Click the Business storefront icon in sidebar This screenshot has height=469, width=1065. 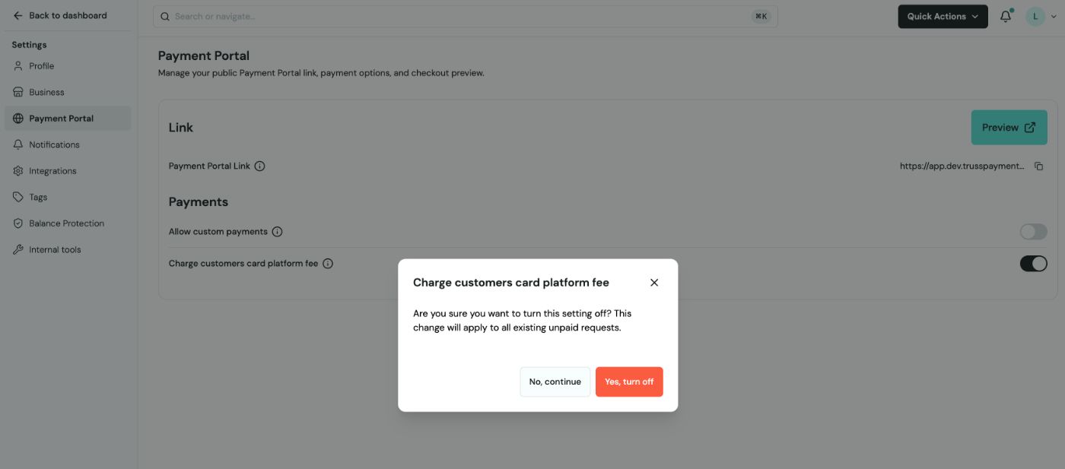pos(18,92)
